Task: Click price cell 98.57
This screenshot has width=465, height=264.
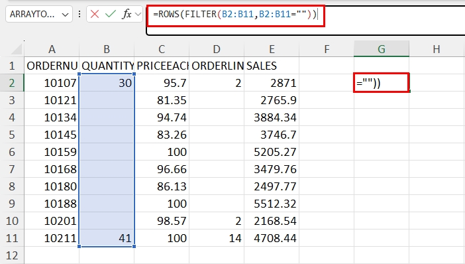Action: tap(162, 221)
